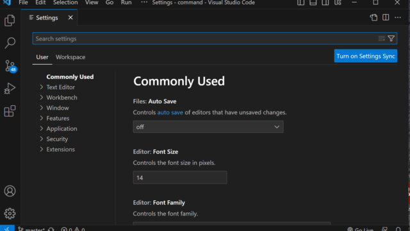Split the editor right
Screen dimensions: 410x231
coord(386,17)
